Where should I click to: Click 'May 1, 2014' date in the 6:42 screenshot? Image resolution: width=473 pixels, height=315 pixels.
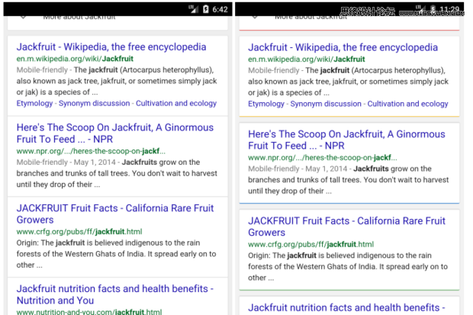click(x=95, y=162)
